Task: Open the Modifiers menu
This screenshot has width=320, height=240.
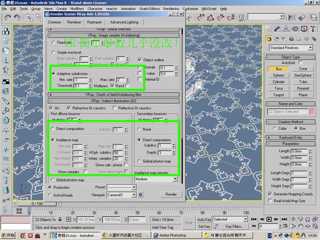Action: pos(77,9)
